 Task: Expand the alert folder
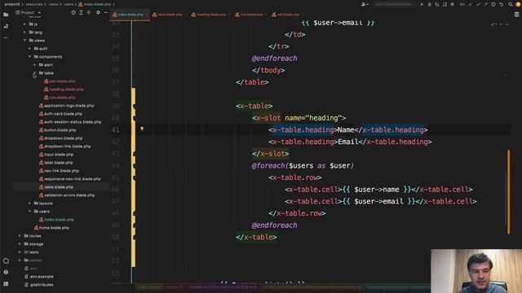34,65
